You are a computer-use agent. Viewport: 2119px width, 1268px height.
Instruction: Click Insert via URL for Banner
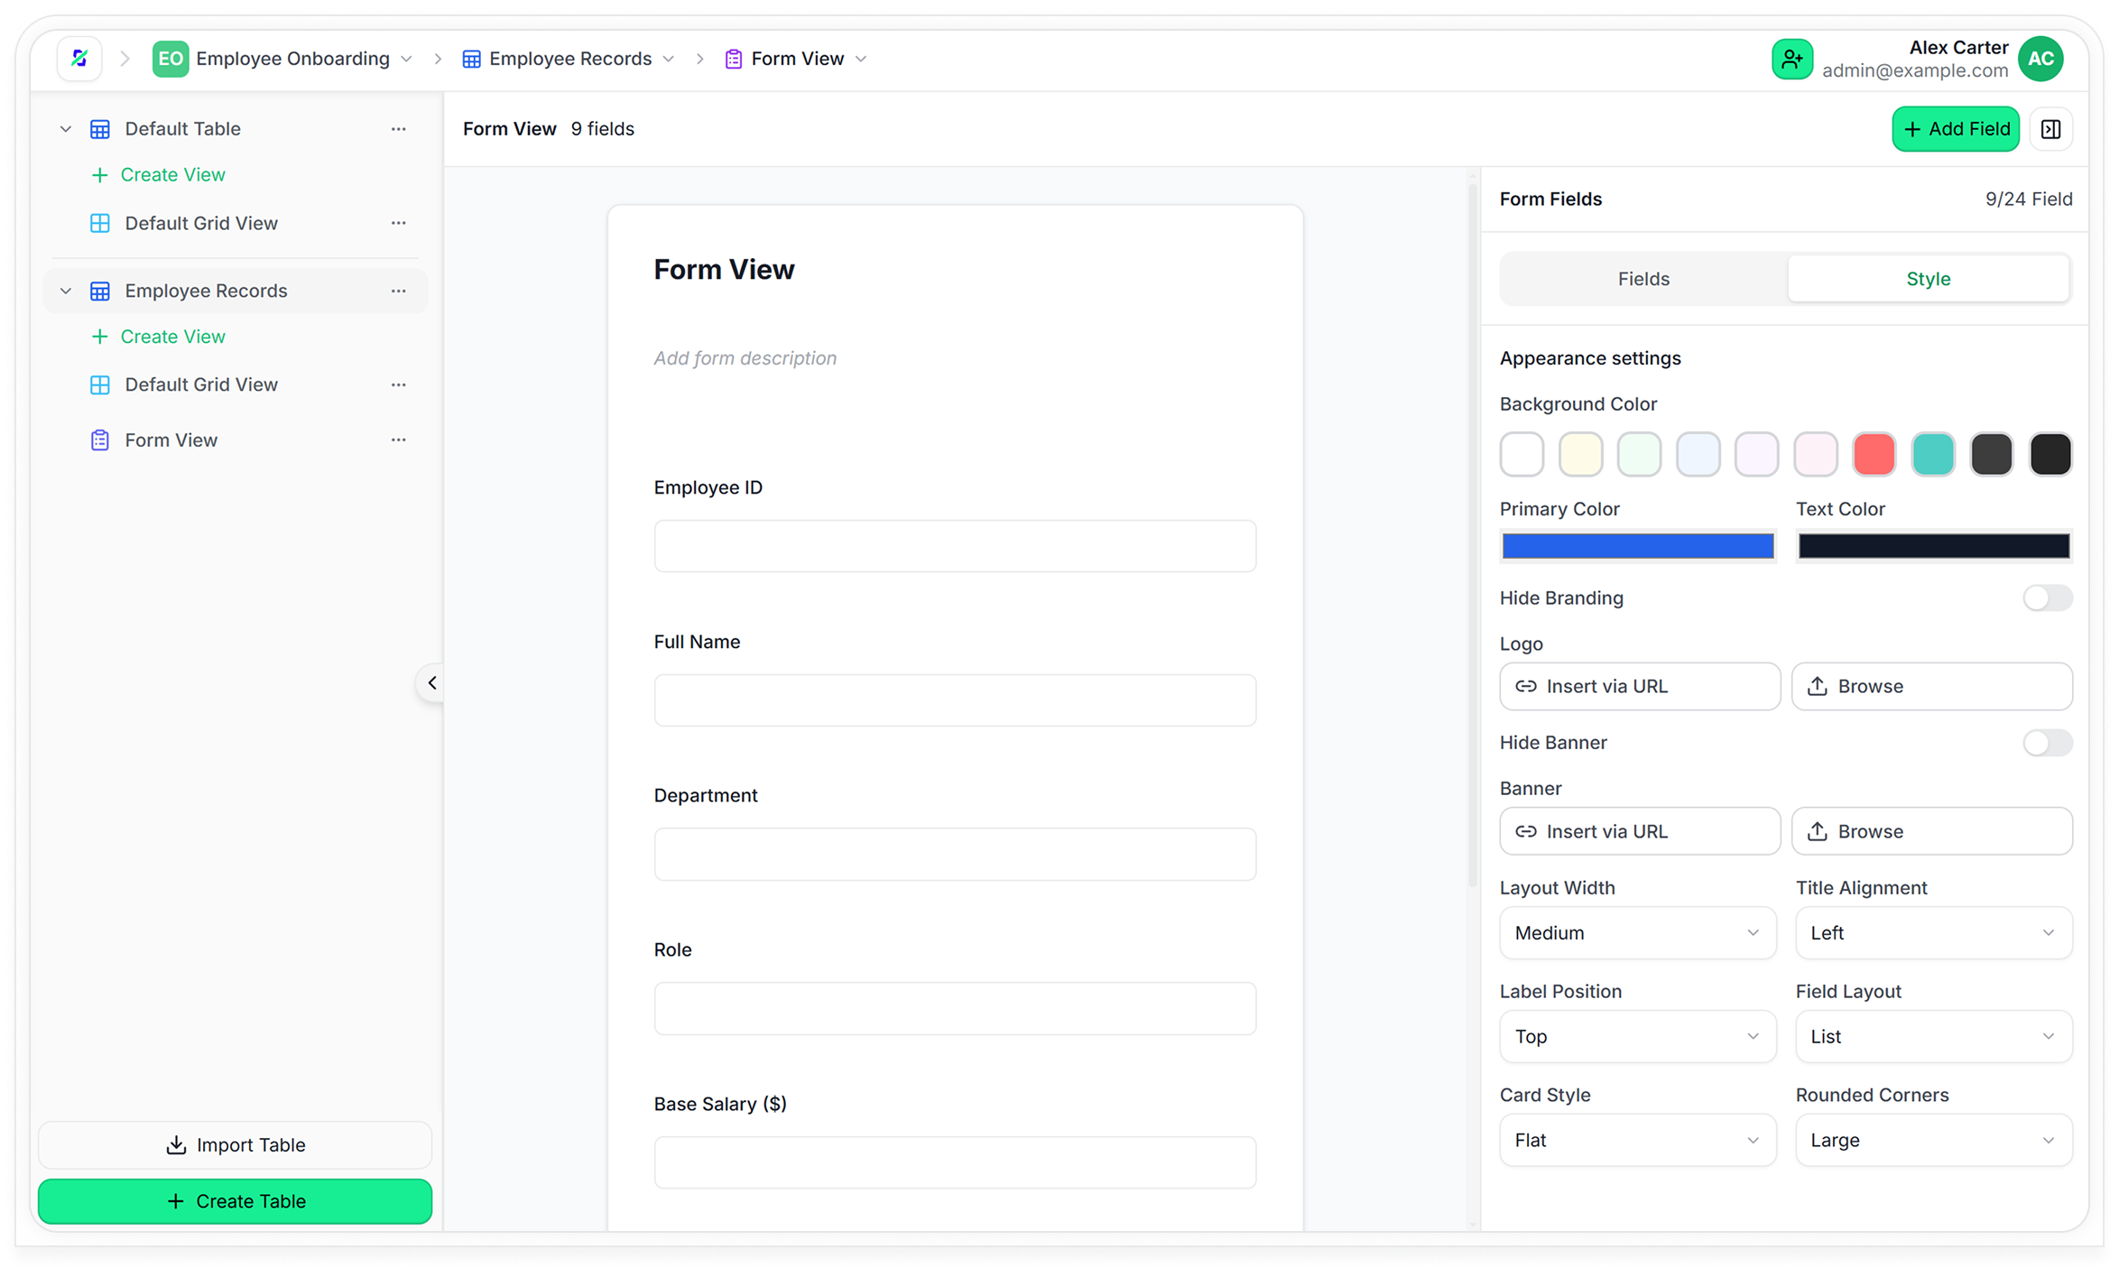[x=1639, y=831]
